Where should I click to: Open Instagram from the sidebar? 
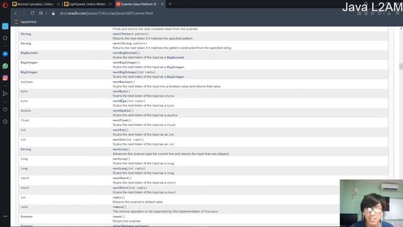pos(5,78)
